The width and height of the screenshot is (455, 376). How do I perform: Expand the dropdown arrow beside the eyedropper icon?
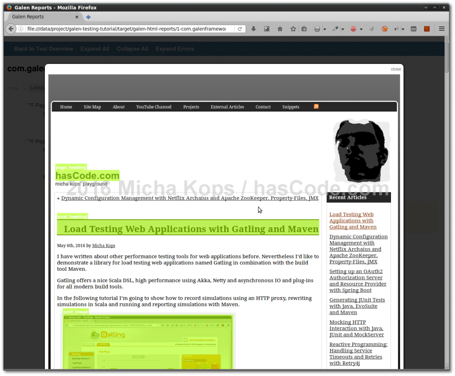[x=343, y=29]
